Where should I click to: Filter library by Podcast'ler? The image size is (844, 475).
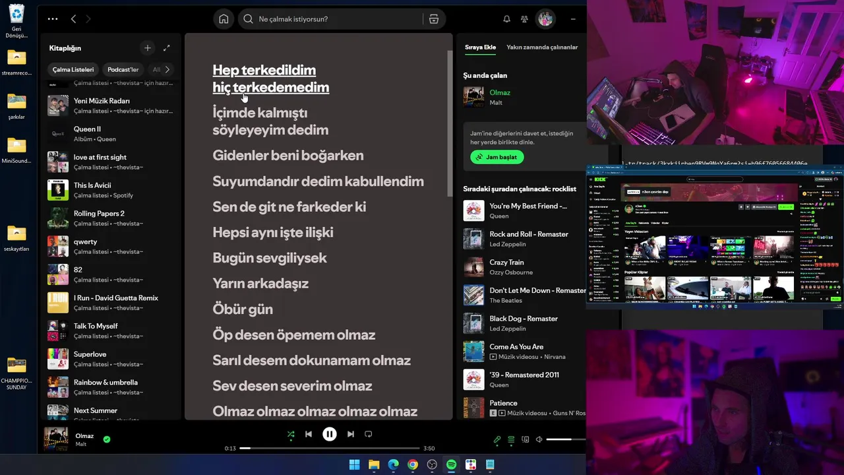click(x=123, y=69)
